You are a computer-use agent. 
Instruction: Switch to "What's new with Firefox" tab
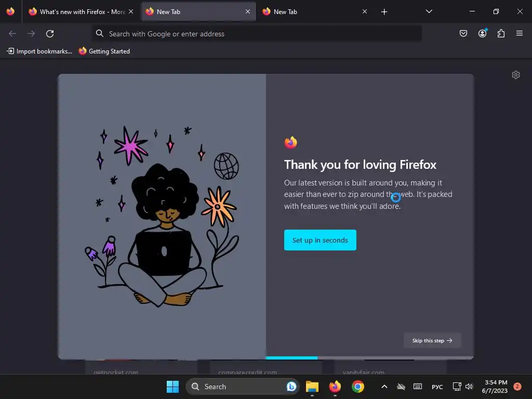[x=77, y=11]
